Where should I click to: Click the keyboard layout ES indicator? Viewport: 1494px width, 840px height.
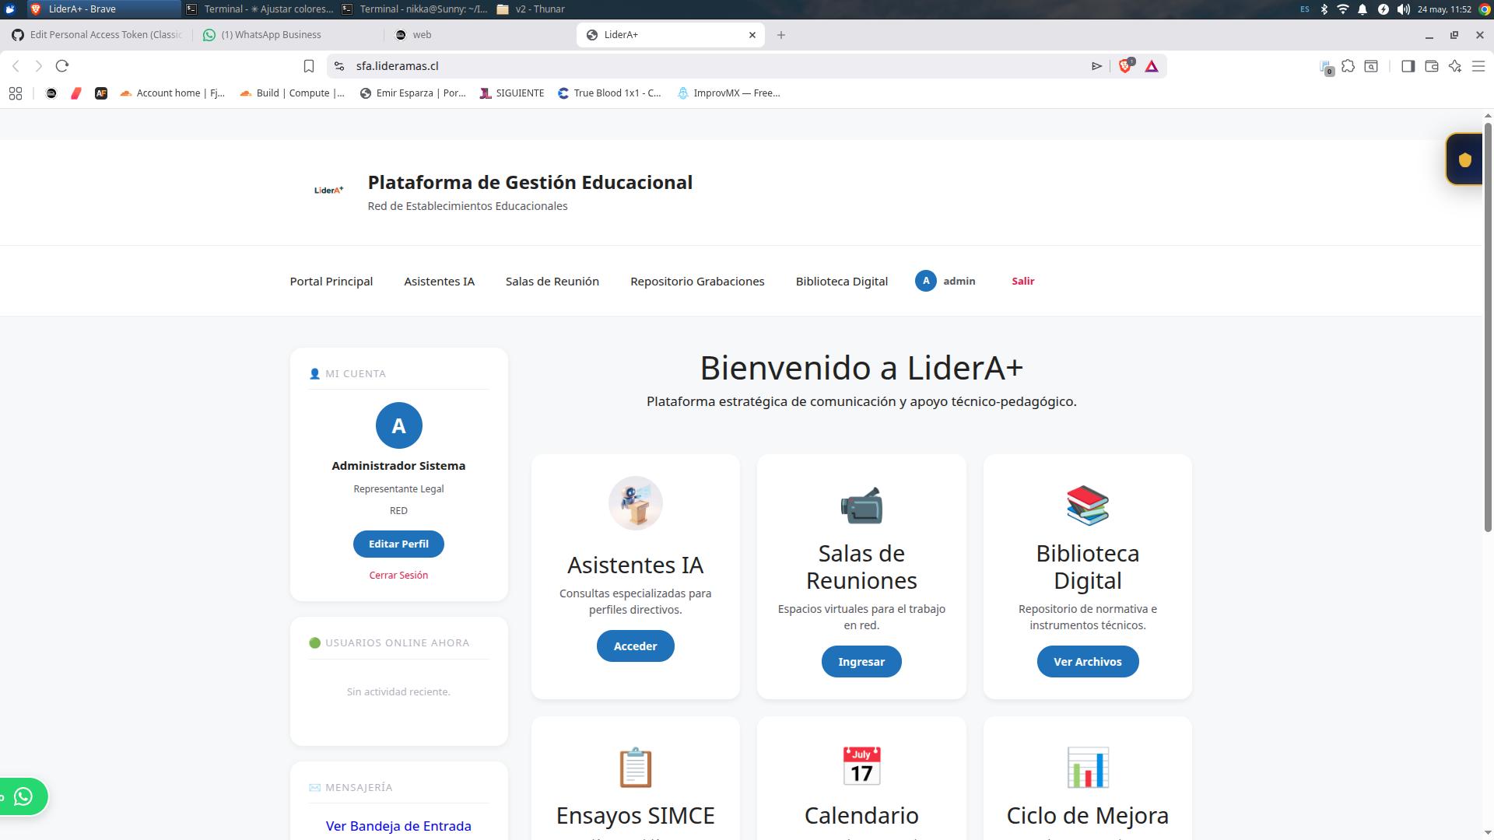click(1305, 9)
